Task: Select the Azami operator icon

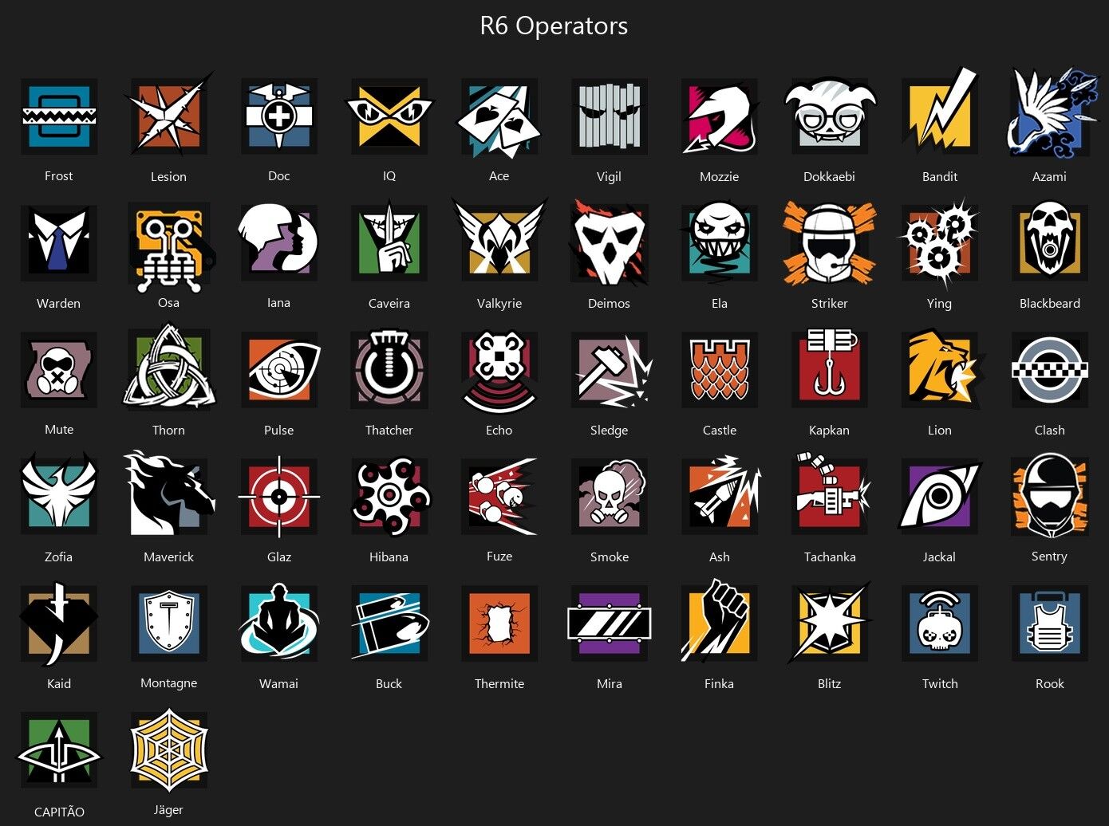Action: 1050,113
